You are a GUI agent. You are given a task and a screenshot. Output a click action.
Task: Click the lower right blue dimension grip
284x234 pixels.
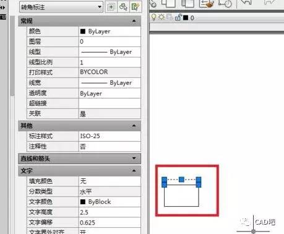(199, 184)
